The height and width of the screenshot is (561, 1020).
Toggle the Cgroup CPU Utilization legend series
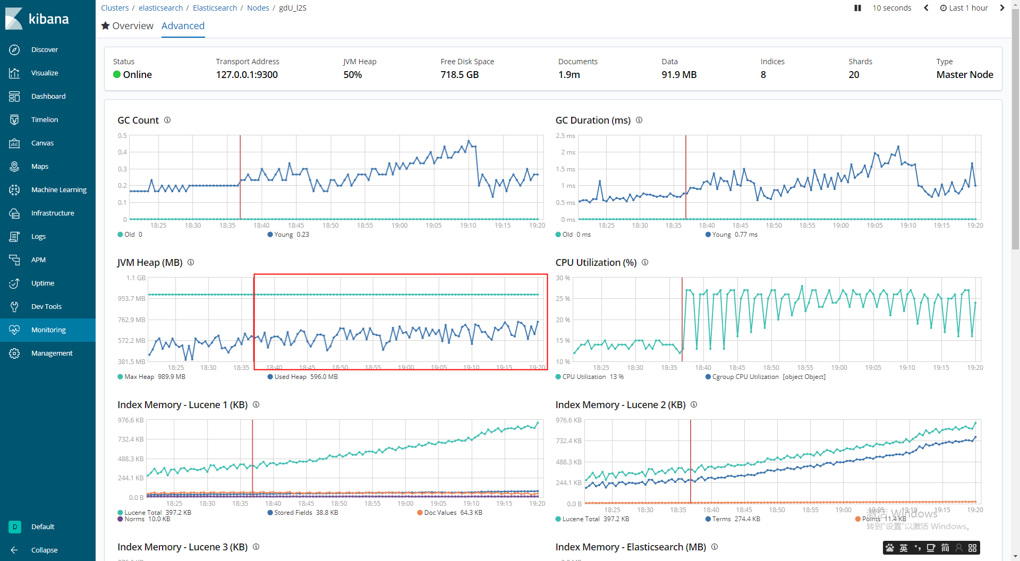tap(766, 377)
